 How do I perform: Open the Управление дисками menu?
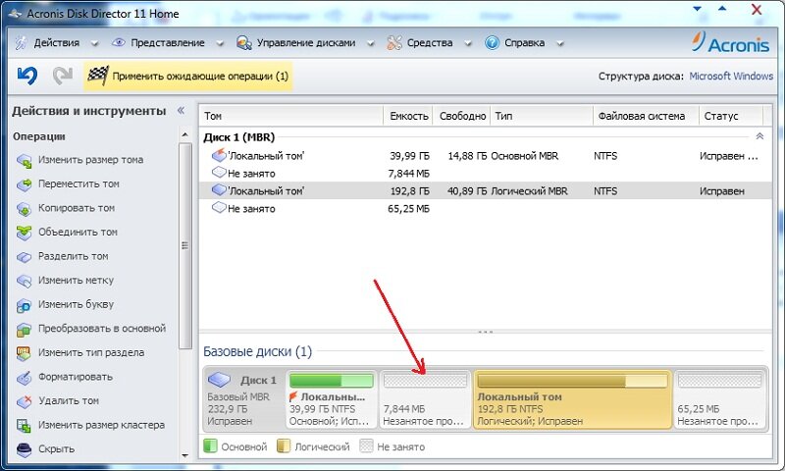point(306,43)
